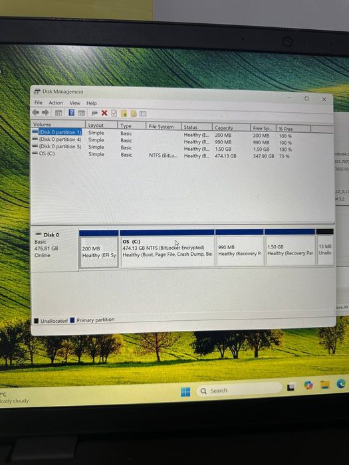349x465 pixels.
Task: Toggle the Show/Hide Console Tree toolbar icon
Action: [58, 113]
